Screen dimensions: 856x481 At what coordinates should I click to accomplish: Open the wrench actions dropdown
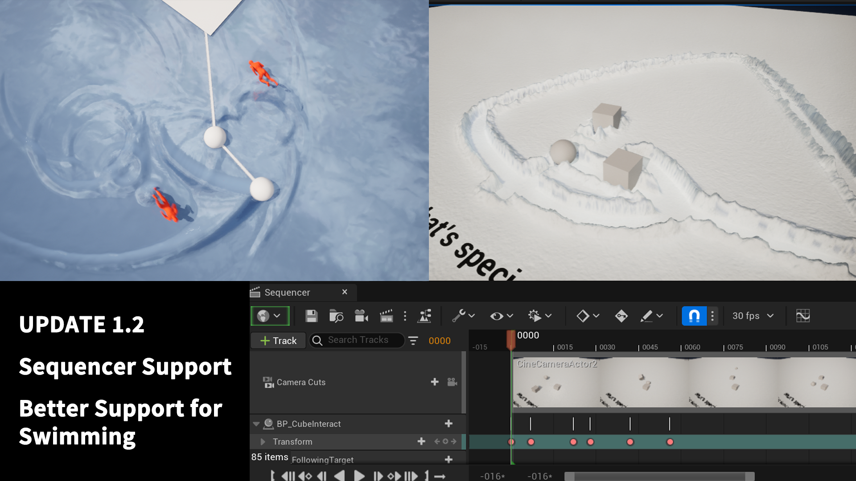(463, 316)
